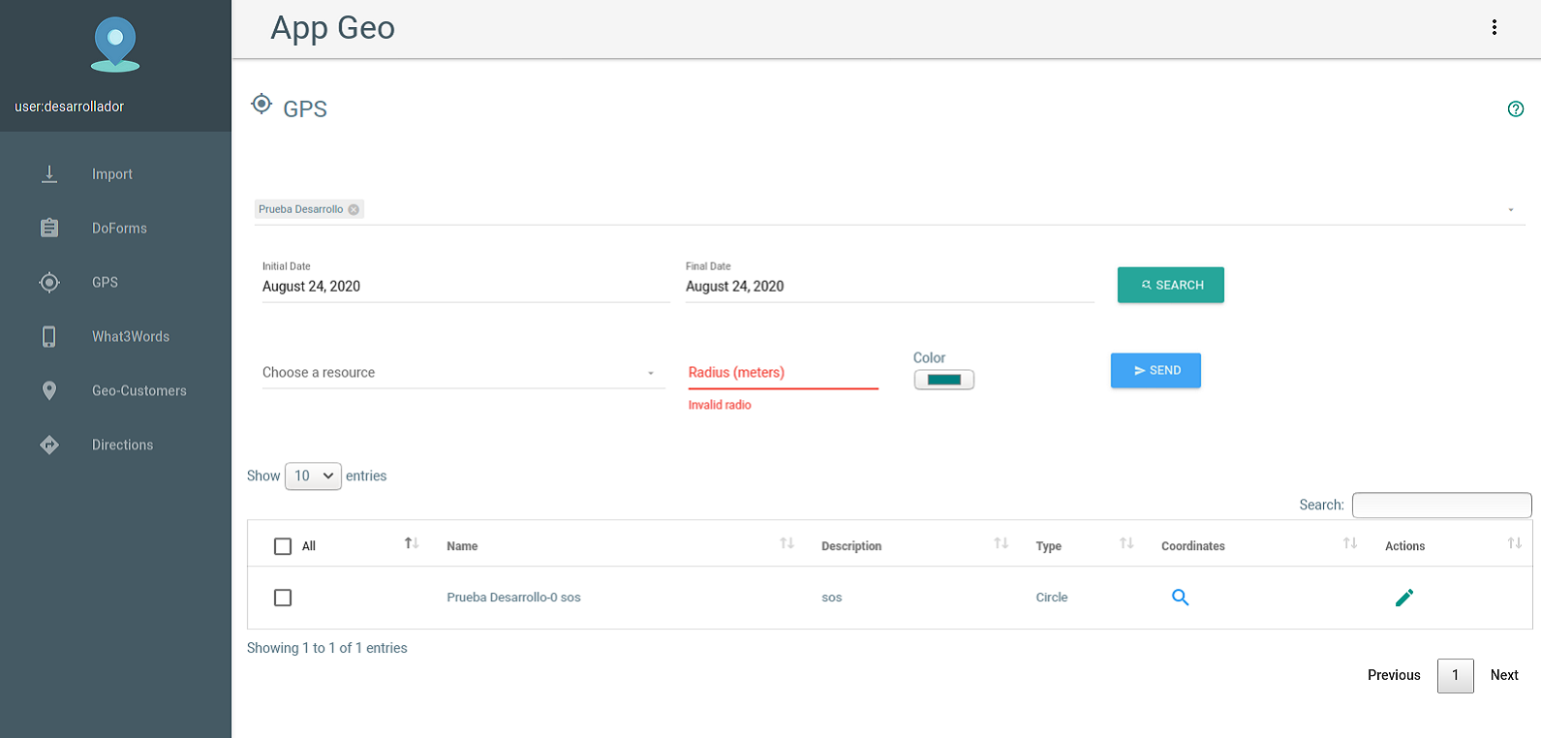The height and width of the screenshot is (738, 1541).
Task: Check the All checkbox in header
Action: (283, 546)
